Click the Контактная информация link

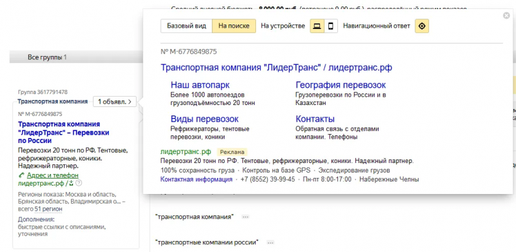197,180
